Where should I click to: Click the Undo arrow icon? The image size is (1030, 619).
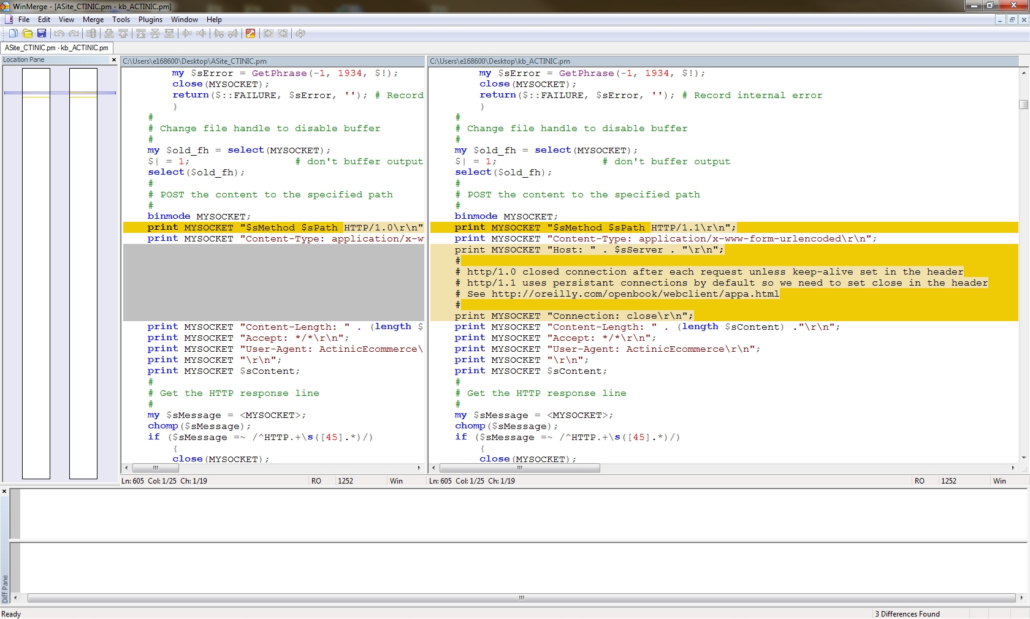(59, 34)
